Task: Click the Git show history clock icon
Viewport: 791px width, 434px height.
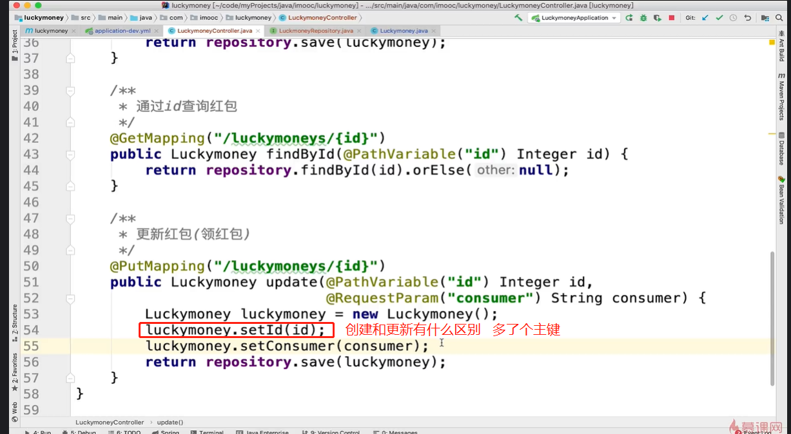Action: 734,18
